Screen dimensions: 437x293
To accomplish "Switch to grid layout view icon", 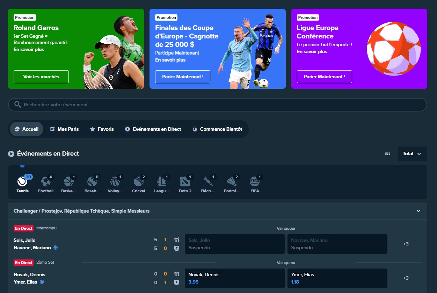I will [x=388, y=154].
